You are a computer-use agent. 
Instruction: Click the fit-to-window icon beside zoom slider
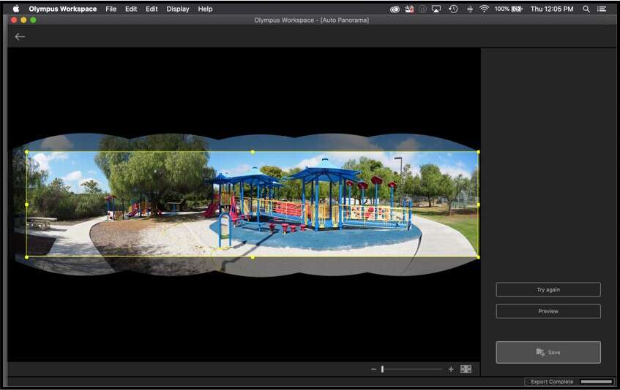pos(466,370)
